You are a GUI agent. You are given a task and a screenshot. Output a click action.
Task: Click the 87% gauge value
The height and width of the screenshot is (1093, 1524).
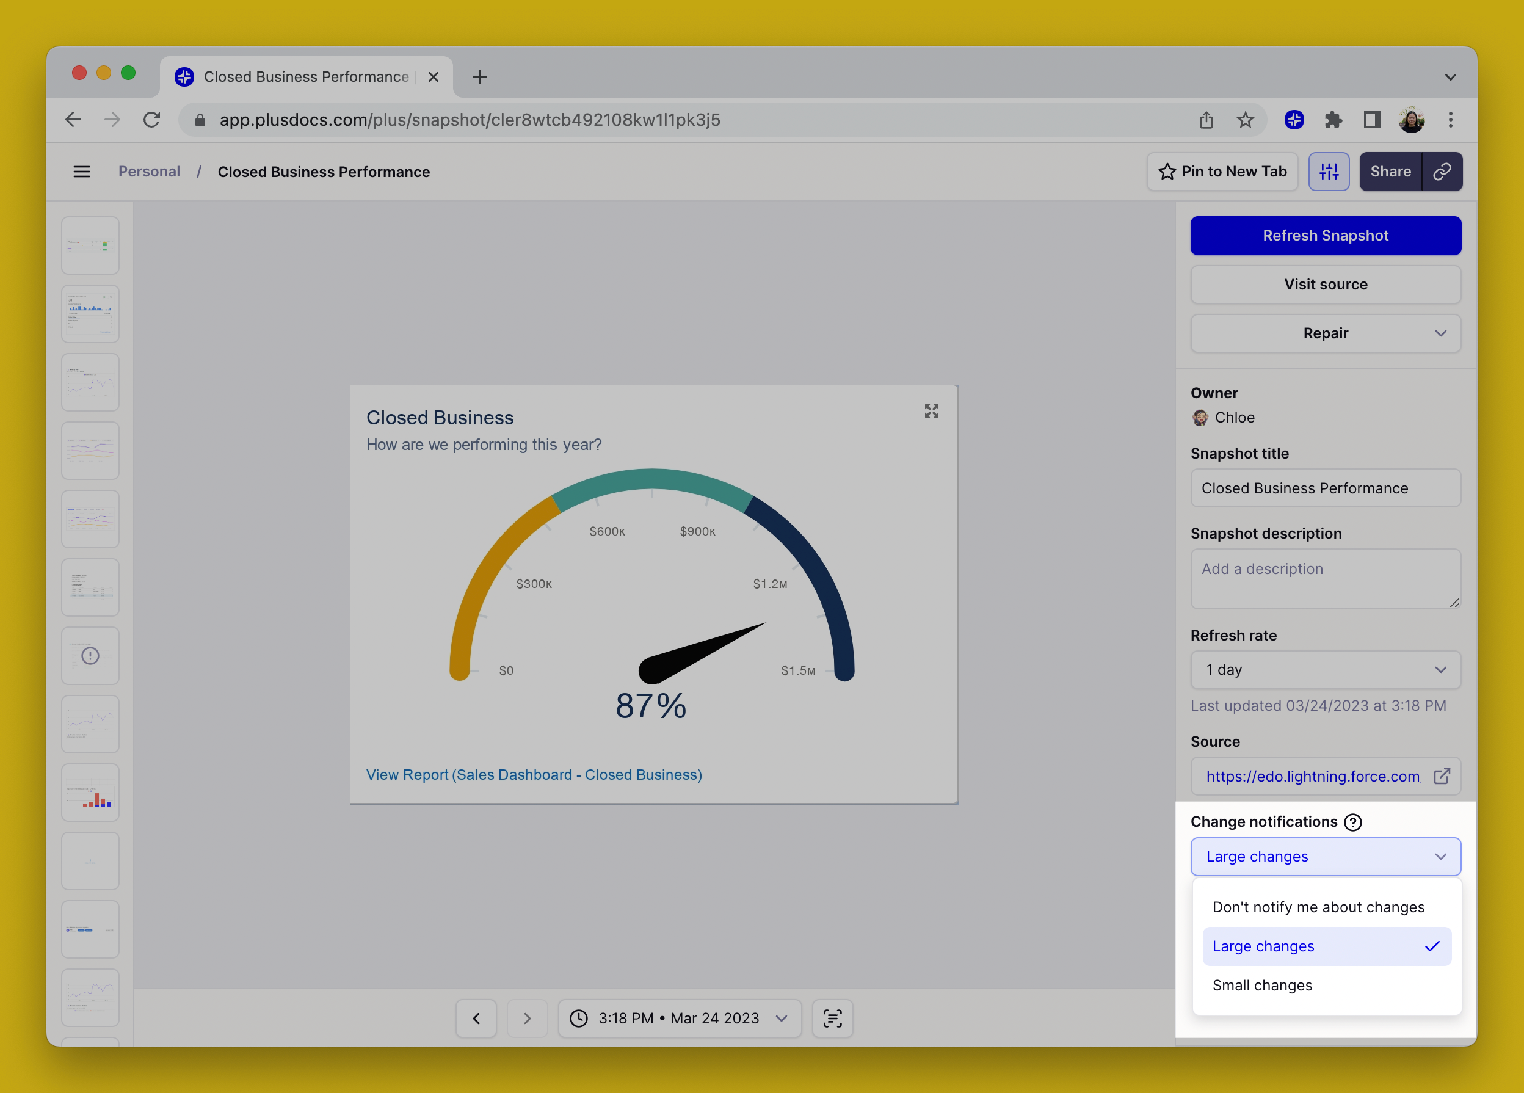tap(650, 706)
